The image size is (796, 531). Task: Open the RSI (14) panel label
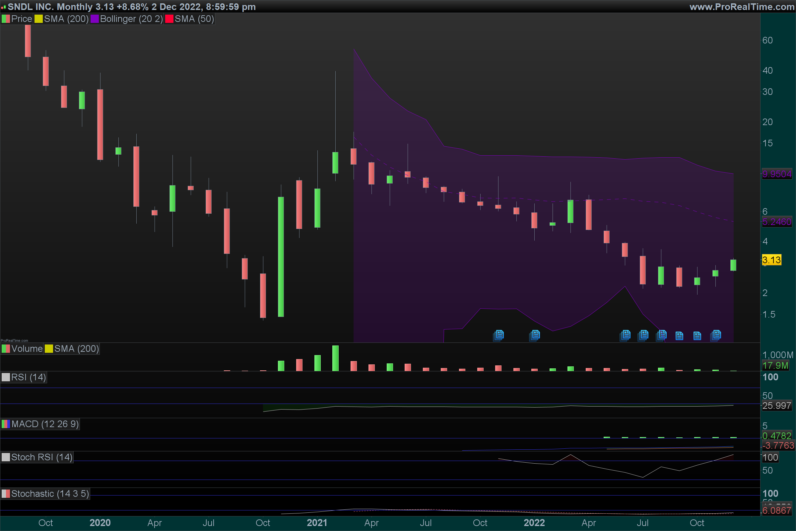pos(28,377)
